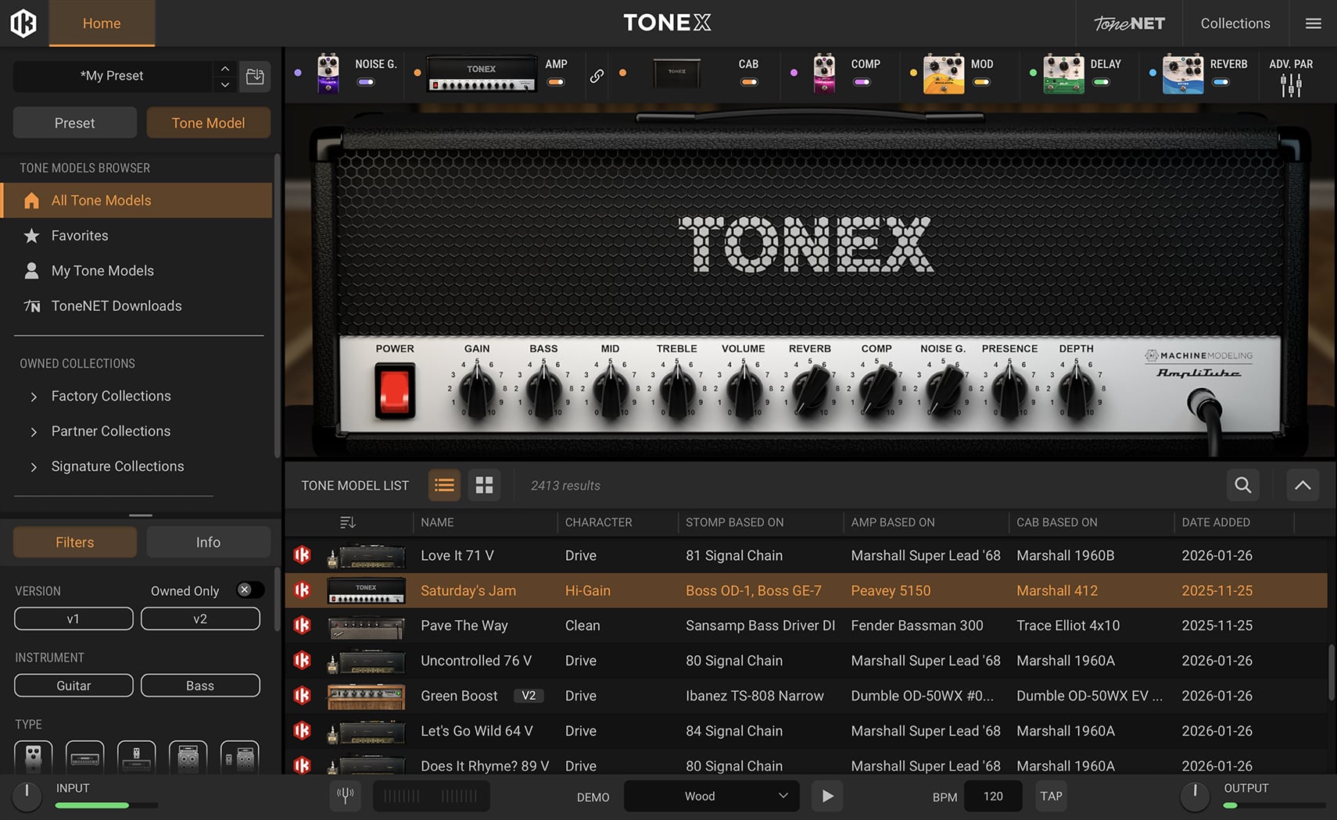This screenshot has height=820, width=1337.
Task: Open the hamburger menu at top right
Action: (1314, 23)
